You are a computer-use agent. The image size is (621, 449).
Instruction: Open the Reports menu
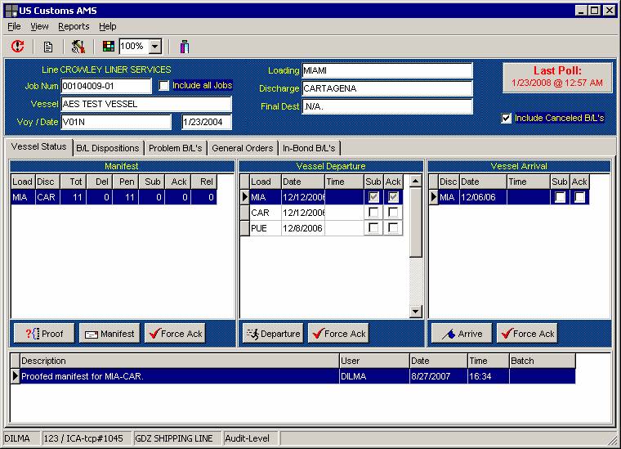pyautogui.click(x=74, y=26)
